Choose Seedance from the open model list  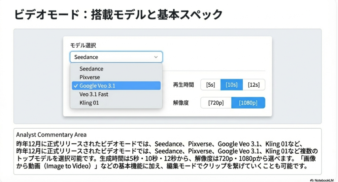click(91, 69)
